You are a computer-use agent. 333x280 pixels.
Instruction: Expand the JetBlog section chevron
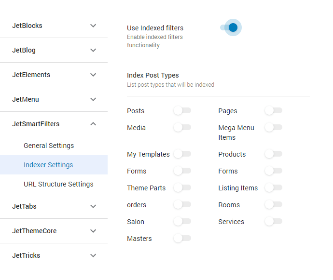pyautogui.click(x=93, y=50)
